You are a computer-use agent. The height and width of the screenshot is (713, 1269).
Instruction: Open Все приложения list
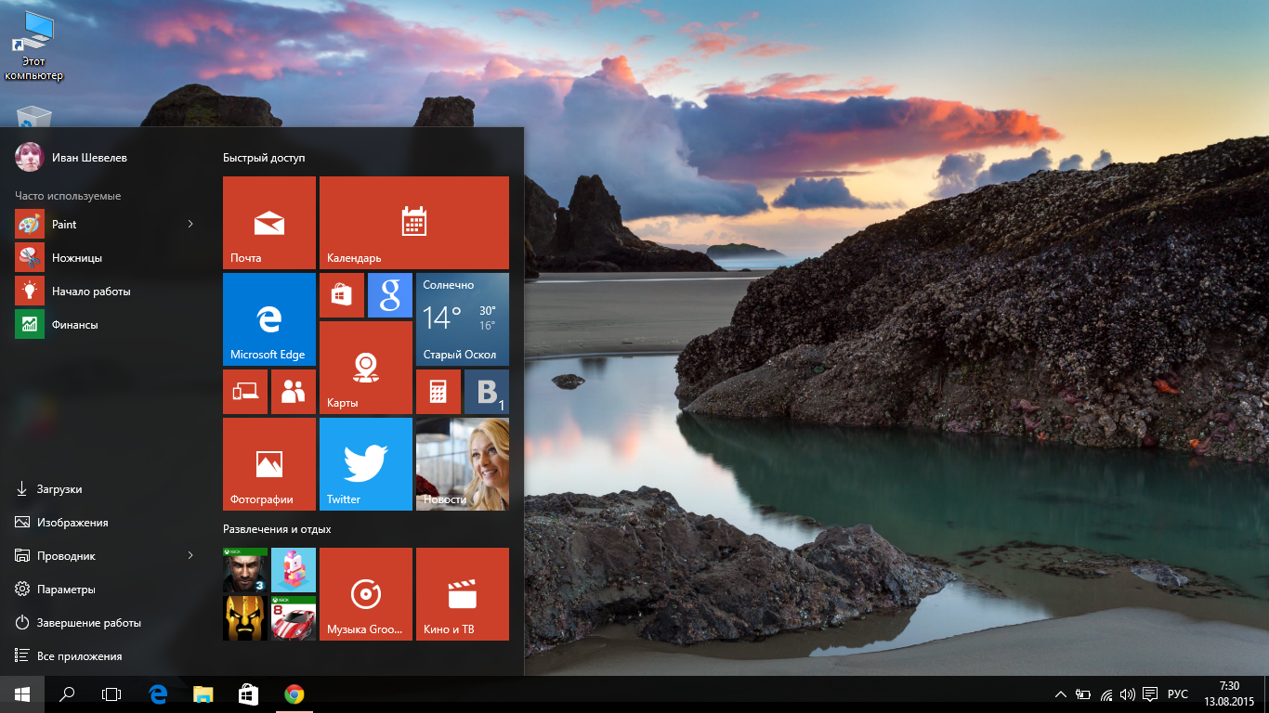click(79, 656)
